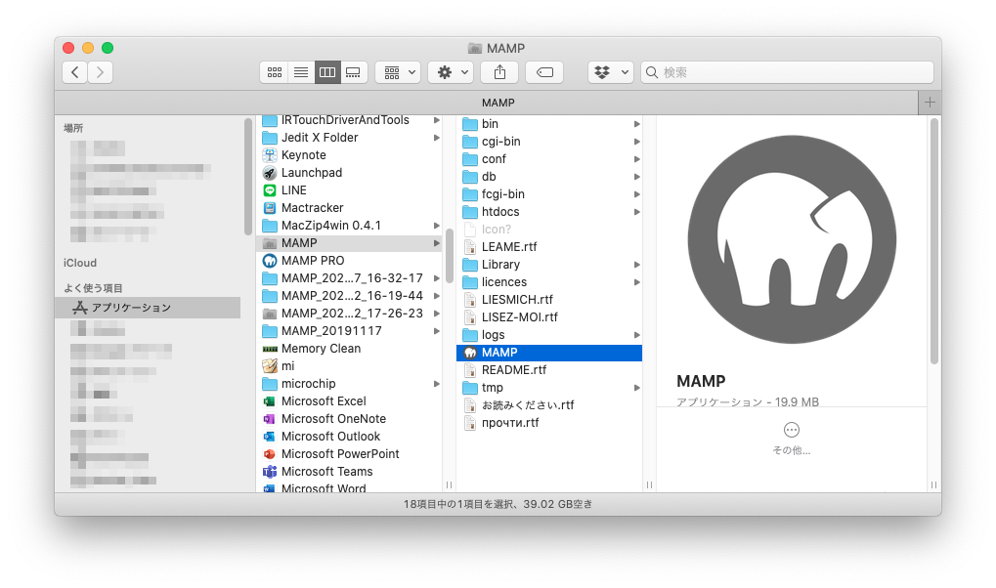This screenshot has width=996, height=588.
Task: Add a new tab with plus button
Action: click(930, 103)
